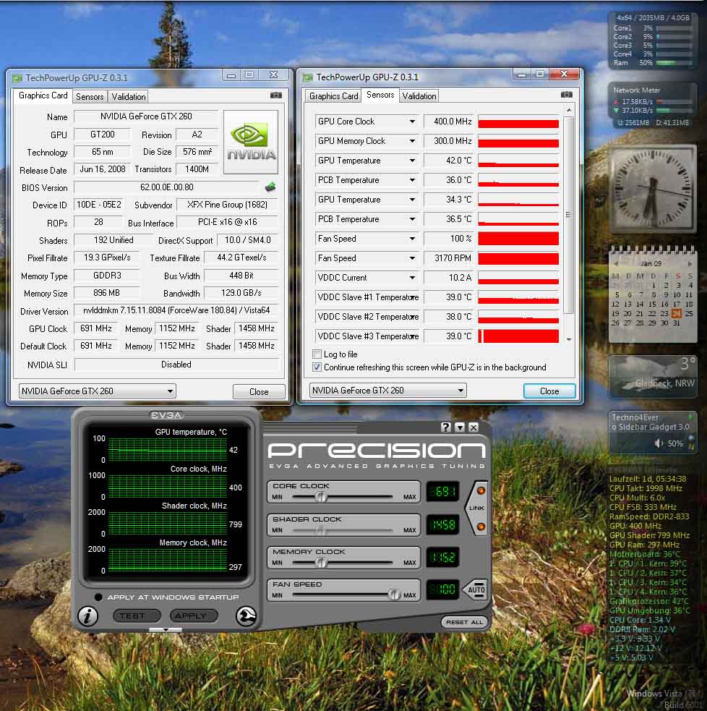Click the Sensors list scrollbar down arrow

click(x=569, y=339)
